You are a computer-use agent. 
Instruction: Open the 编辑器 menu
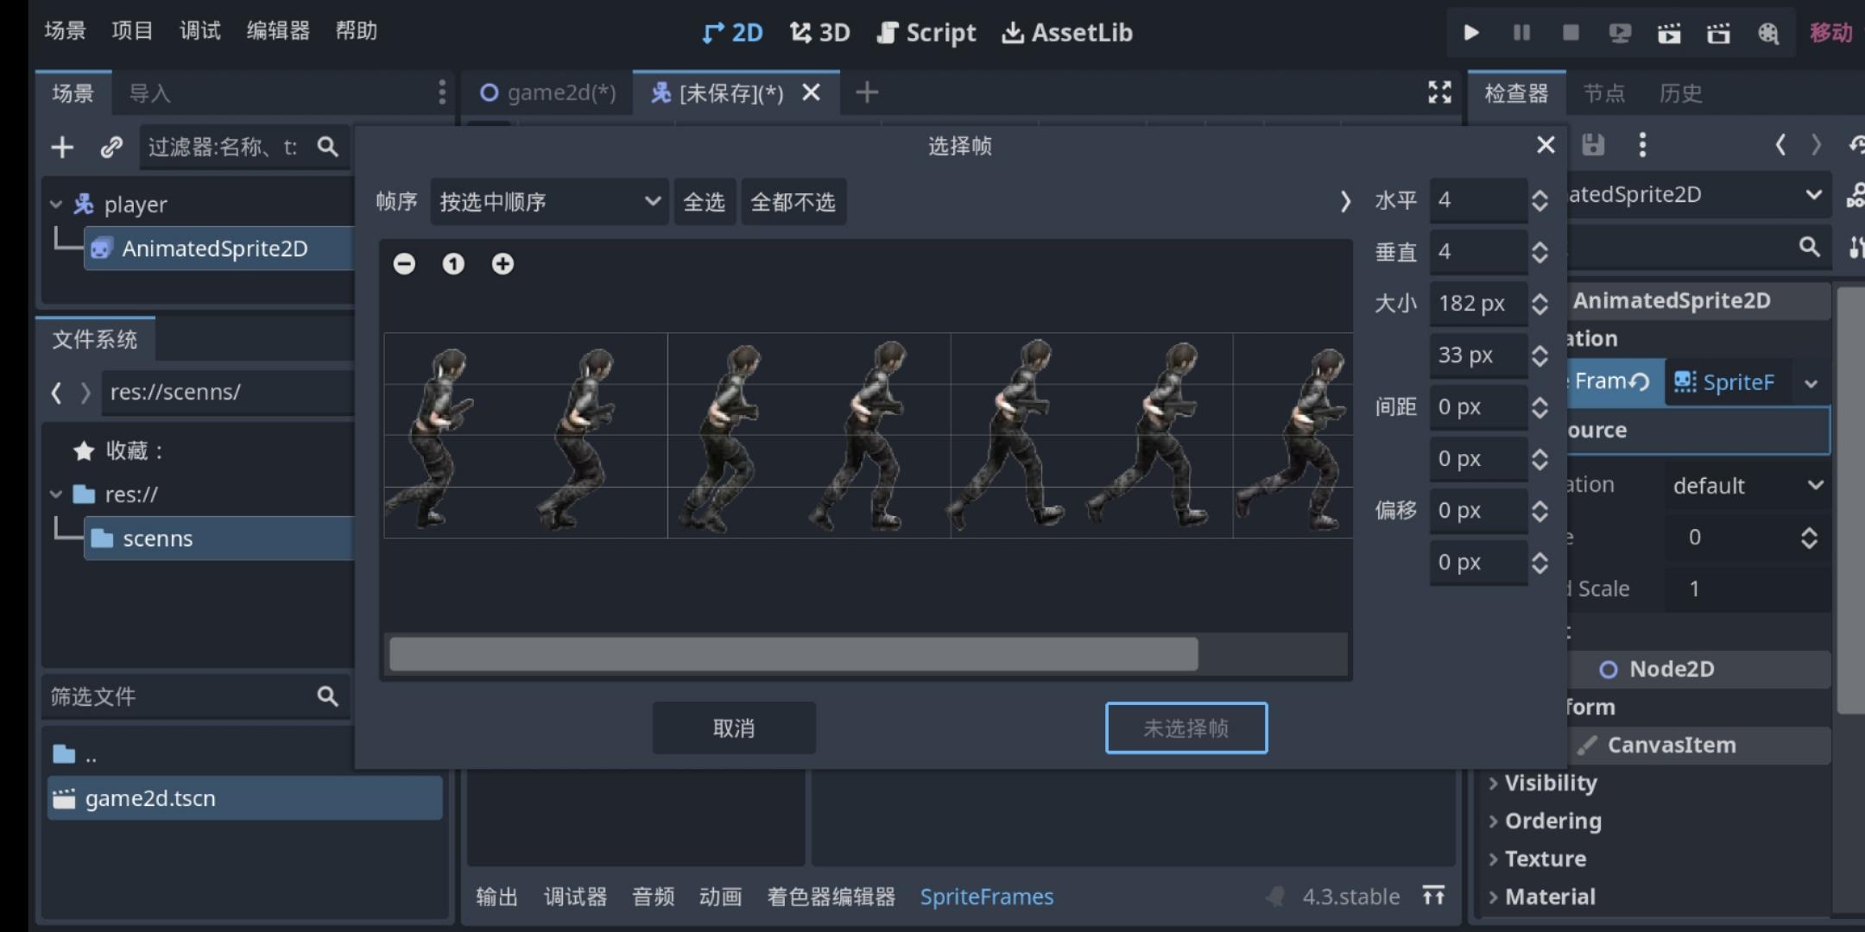[278, 32]
